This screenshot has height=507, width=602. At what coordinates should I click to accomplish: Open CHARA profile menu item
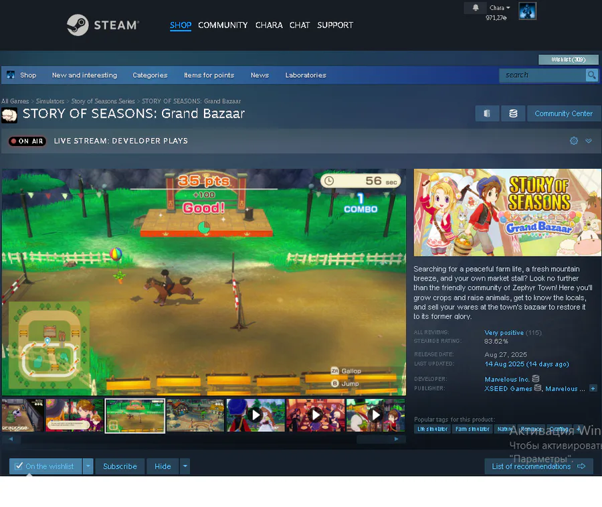[x=269, y=25]
